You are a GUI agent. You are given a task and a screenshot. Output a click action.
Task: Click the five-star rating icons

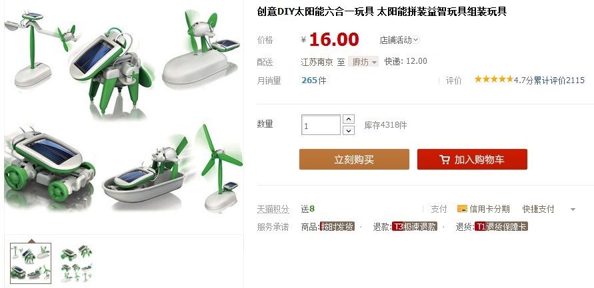pos(493,79)
